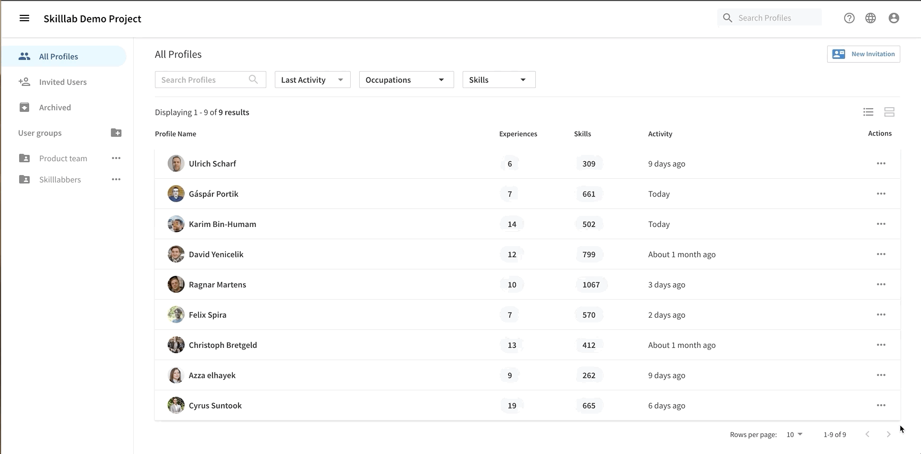The image size is (921, 454).
Task: Click the Skilllab Demo Project title
Action: 92,19
